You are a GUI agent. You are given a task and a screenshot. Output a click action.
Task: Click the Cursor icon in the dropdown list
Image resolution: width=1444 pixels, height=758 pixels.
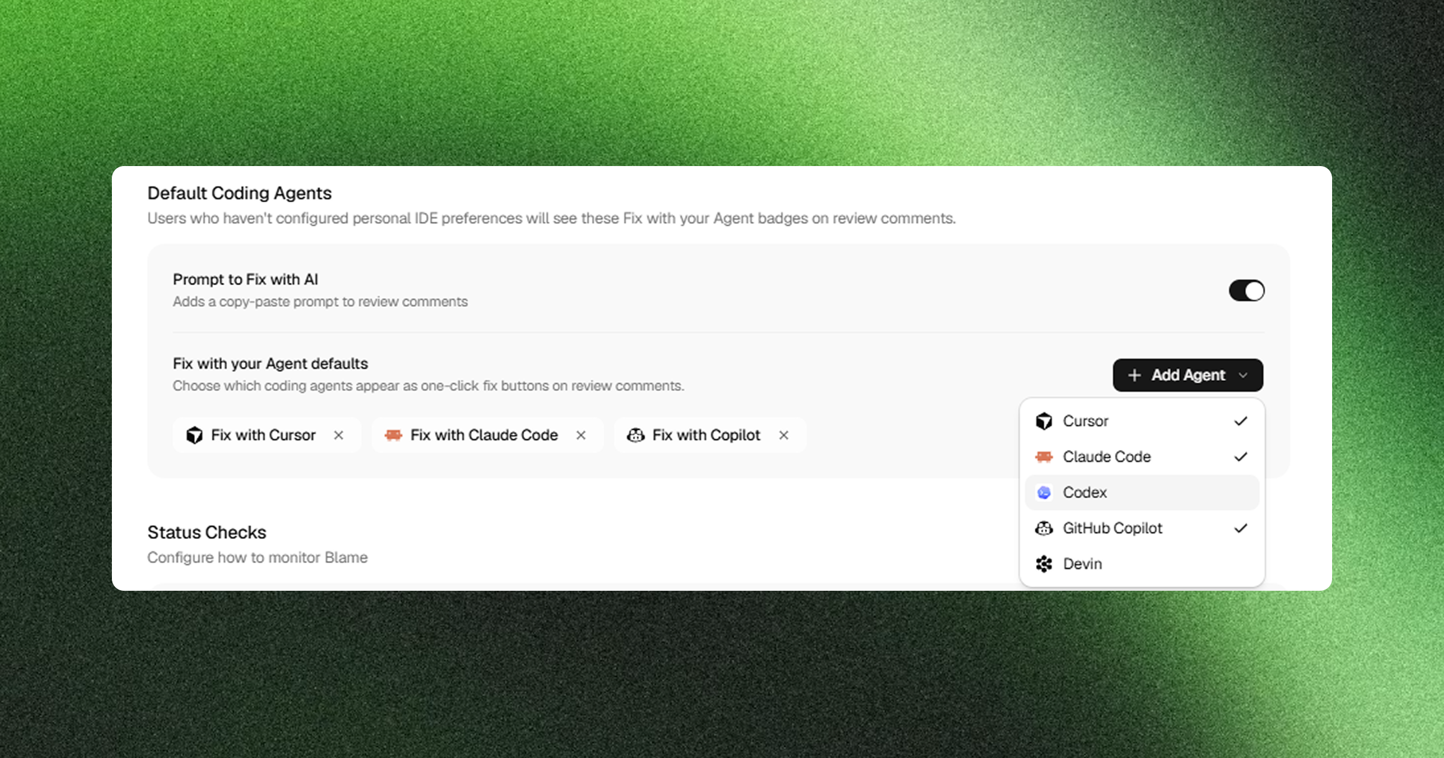click(x=1044, y=421)
